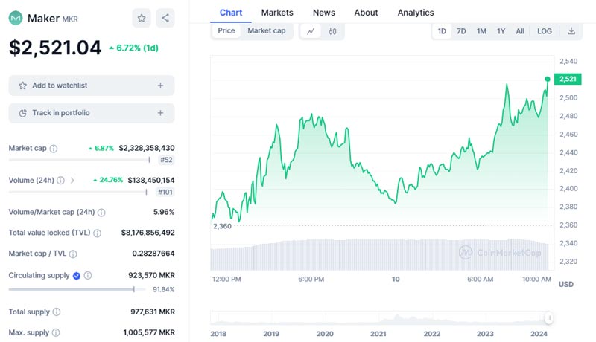
Task: Open the About tab
Action: pyautogui.click(x=366, y=13)
